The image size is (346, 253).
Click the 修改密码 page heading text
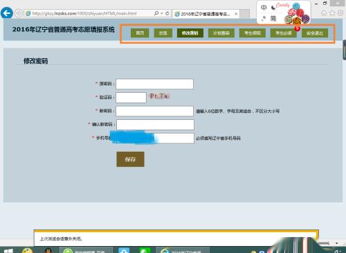[x=36, y=61]
